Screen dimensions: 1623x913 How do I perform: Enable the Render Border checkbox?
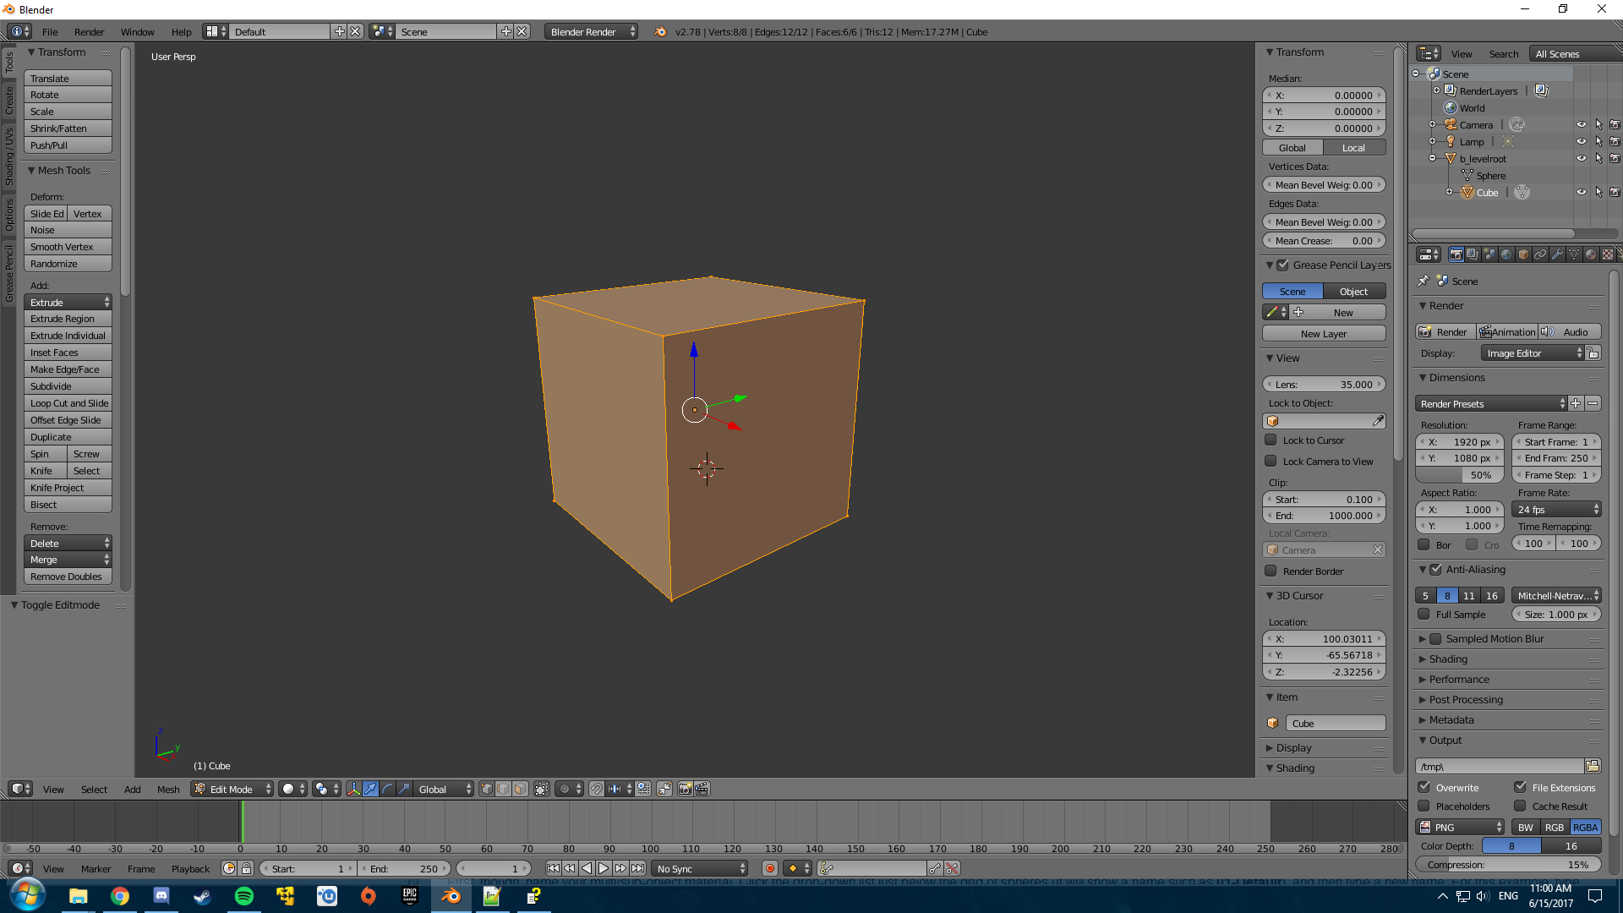coord(1271,571)
